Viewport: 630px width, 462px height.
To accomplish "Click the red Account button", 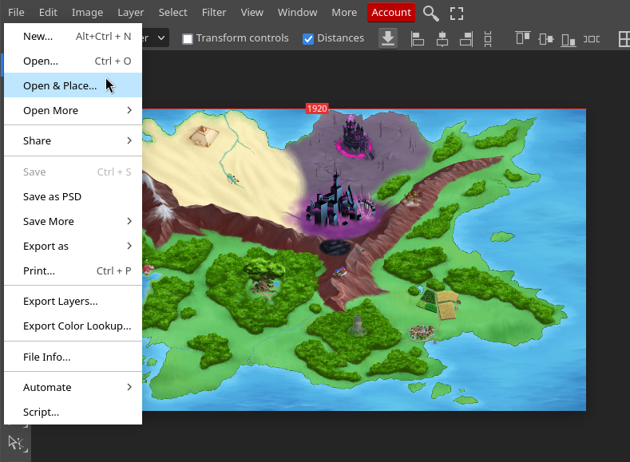I will [391, 13].
